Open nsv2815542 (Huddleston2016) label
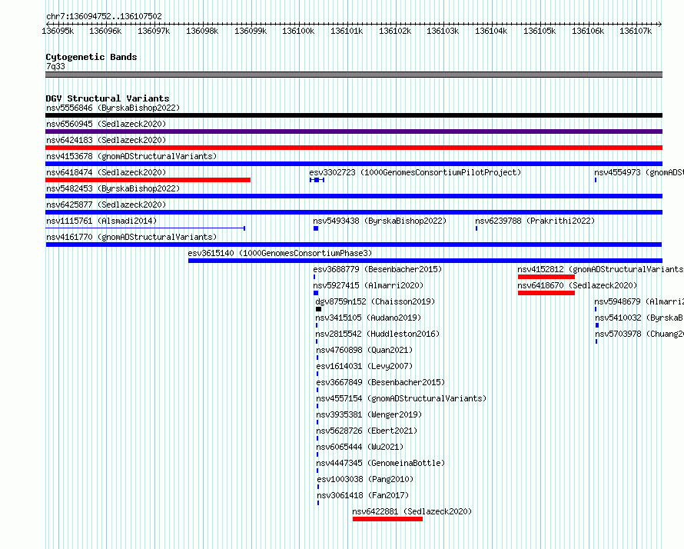 coord(377,334)
